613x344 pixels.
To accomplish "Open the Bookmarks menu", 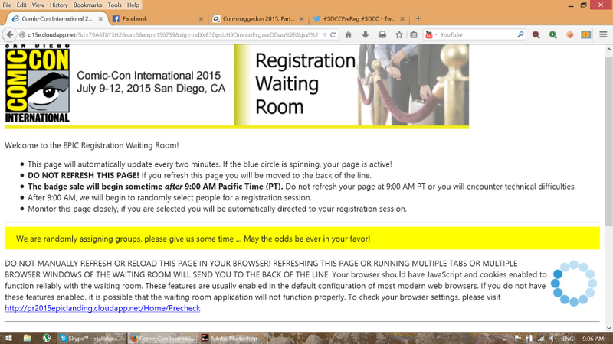I will tap(87, 5).
